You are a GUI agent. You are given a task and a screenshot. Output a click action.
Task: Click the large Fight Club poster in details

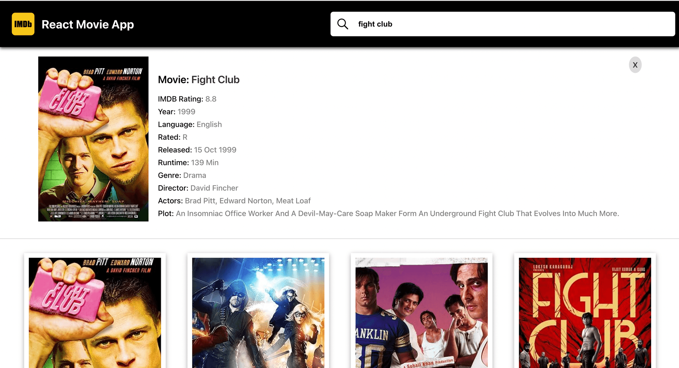[93, 139]
